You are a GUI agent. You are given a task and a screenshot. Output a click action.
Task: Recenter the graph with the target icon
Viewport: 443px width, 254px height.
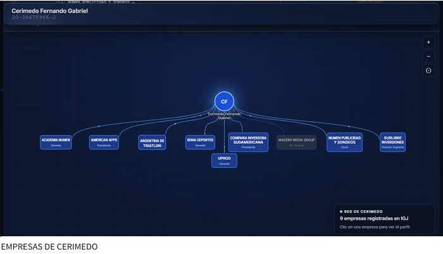click(428, 71)
